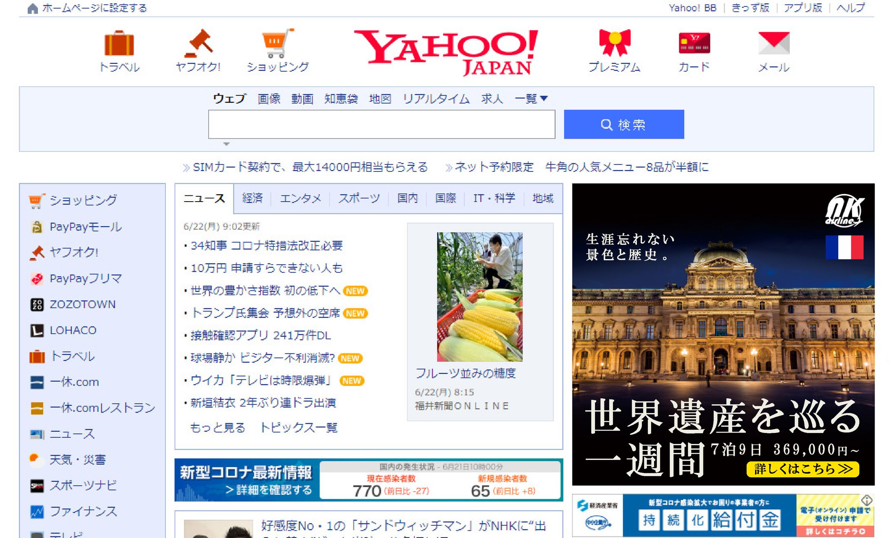Click sidebar 天気・災害 weather icon
This screenshot has width=890, height=538.
37,460
